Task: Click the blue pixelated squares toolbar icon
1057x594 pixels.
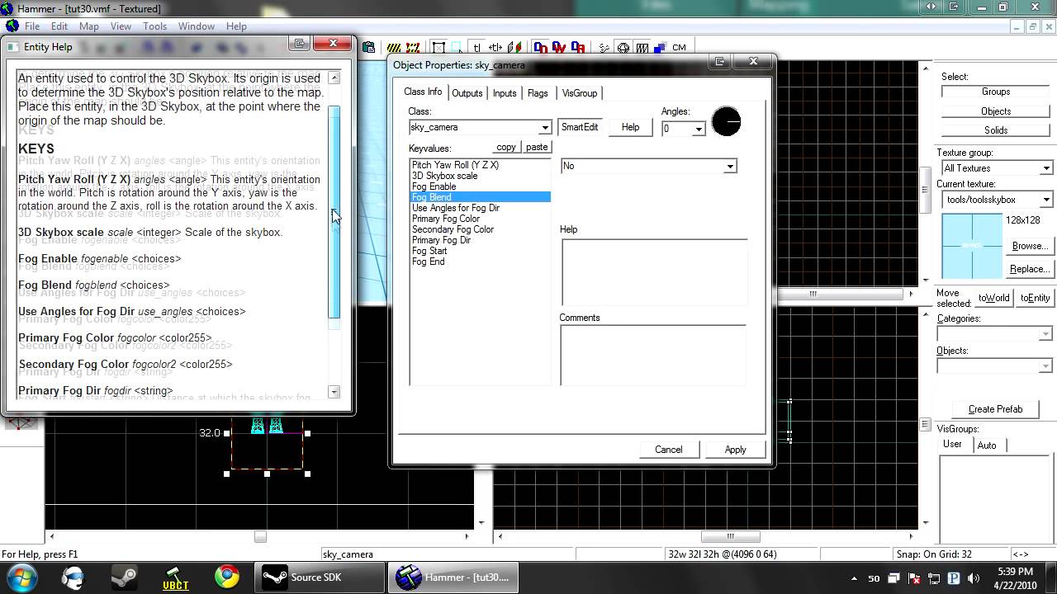Action: pyautogui.click(x=661, y=47)
